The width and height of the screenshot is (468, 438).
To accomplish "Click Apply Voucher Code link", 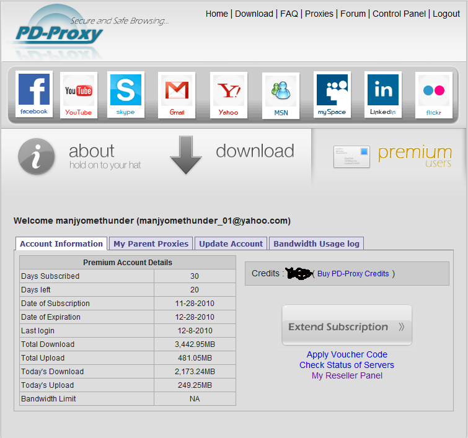I will point(347,354).
